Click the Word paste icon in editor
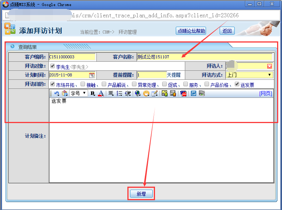The image size is (282, 210). pyautogui.click(x=194, y=93)
